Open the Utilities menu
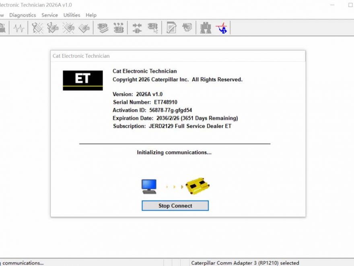The height and width of the screenshot is (266, 354). [72, 15]
